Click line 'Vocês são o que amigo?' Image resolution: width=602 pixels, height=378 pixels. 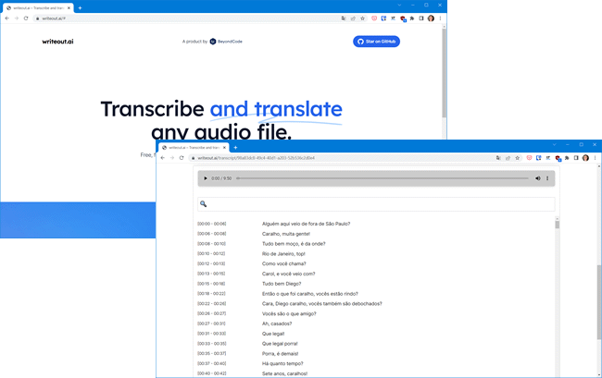(x=289, y=313)
